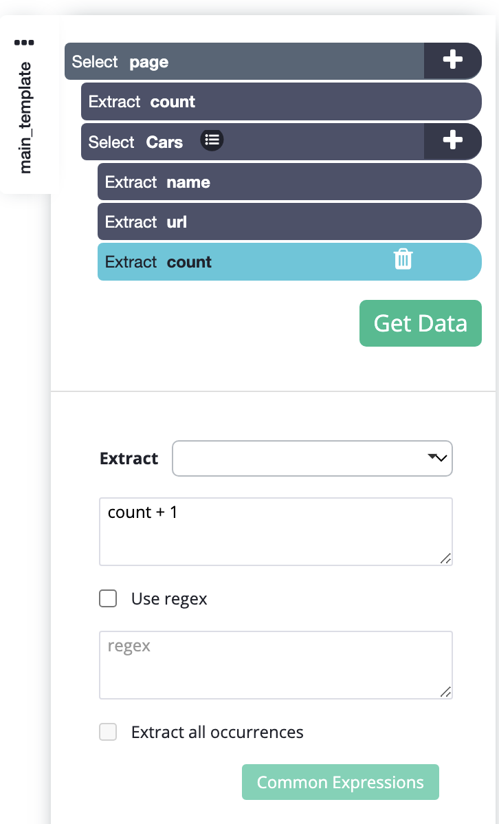
Task: Select the Extract name command
Action: pyautogui.click(x=289, y=182)
